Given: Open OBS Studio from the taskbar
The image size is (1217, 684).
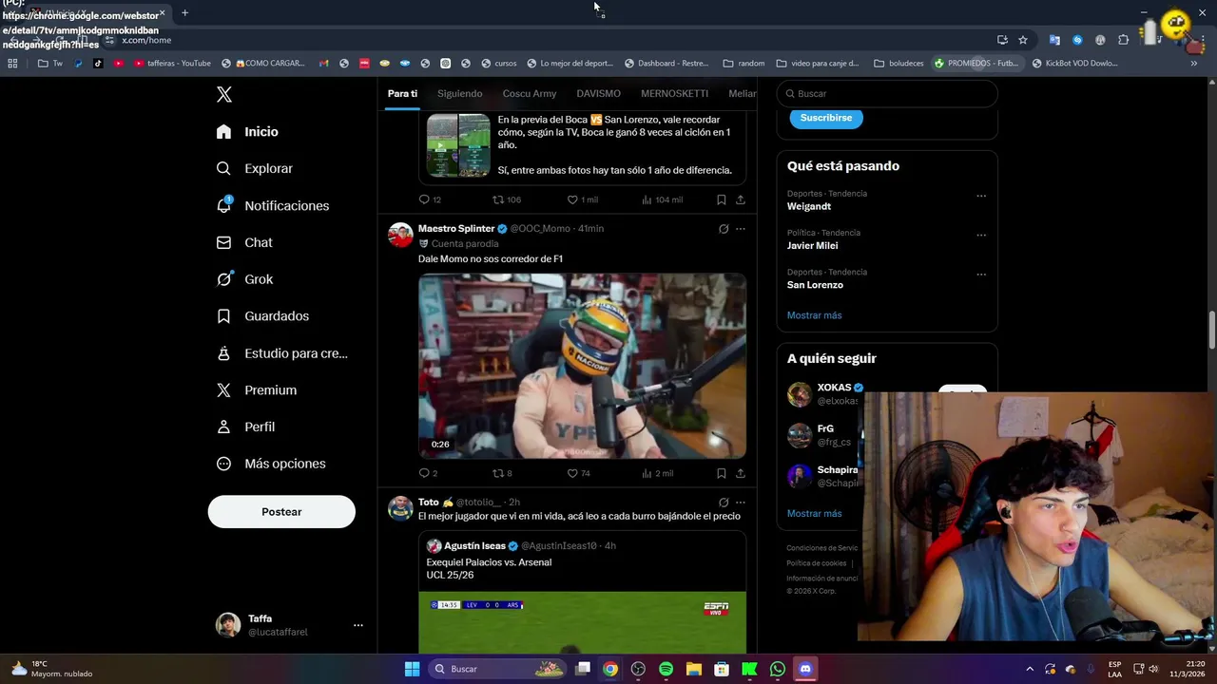Looking at the screenshot, I should [x=638, y=669].
